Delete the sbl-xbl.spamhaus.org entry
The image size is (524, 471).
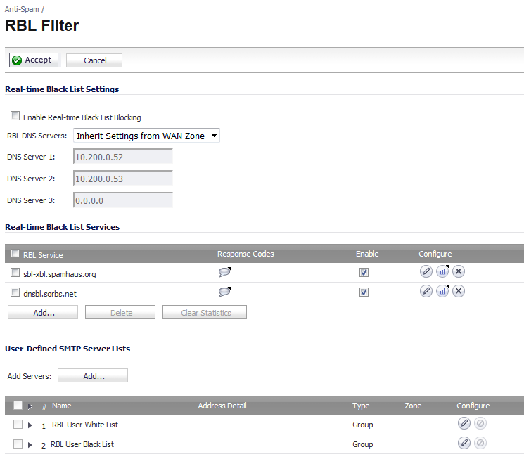click(459, 271)
